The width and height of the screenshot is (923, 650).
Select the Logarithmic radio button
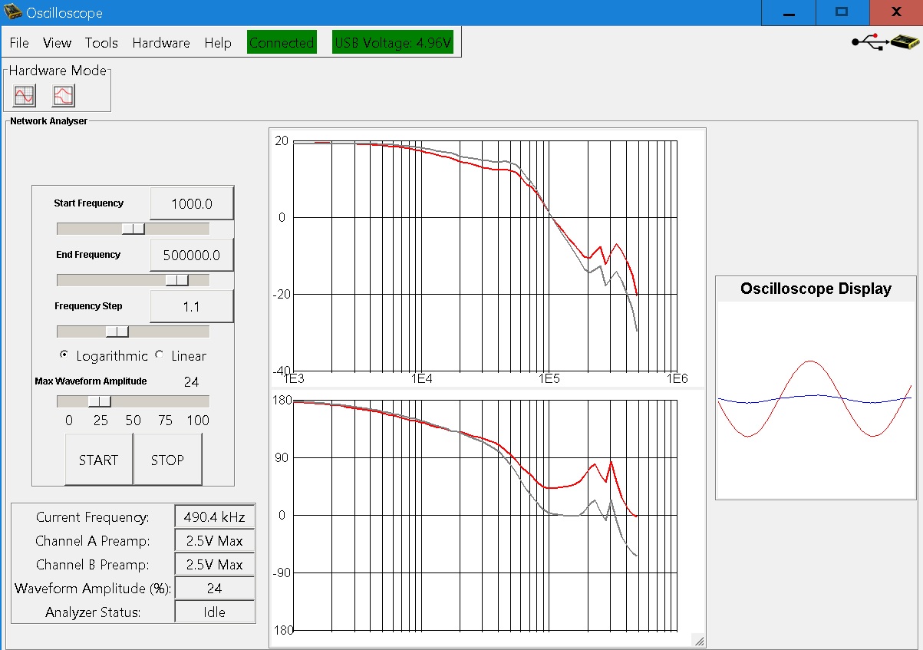[x=64, y=355]
